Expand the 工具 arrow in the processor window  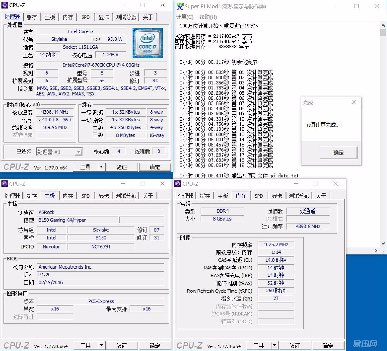tap(101, 167)
